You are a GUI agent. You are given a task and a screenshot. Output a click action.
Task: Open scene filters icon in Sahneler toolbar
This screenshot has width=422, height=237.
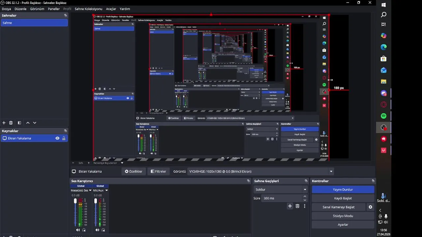coord(19,123)
